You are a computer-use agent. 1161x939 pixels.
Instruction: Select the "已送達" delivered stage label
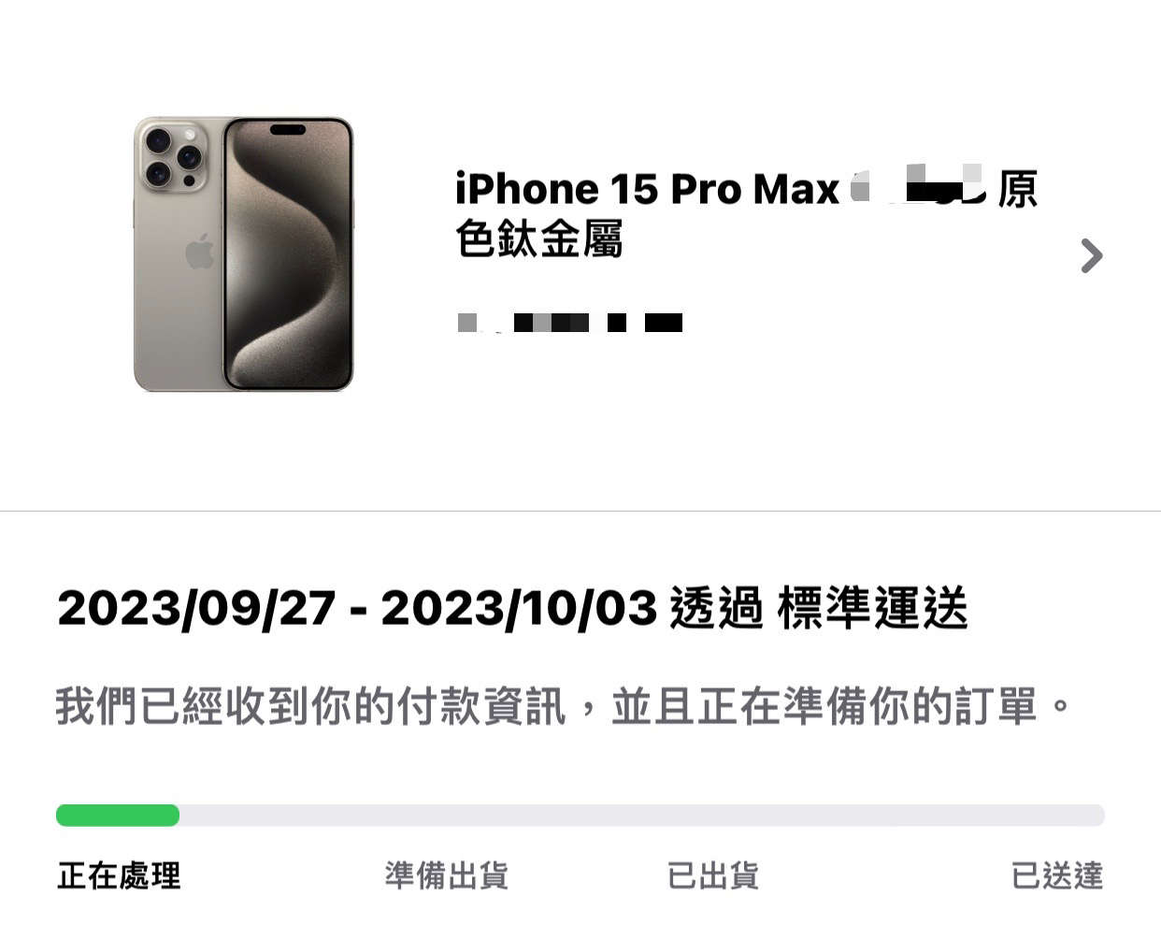1057,876
